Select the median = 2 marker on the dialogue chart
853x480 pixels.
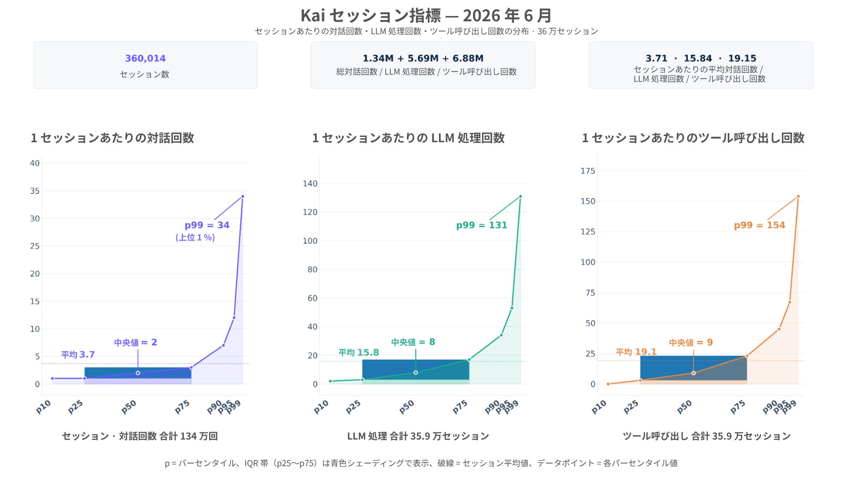138,373
